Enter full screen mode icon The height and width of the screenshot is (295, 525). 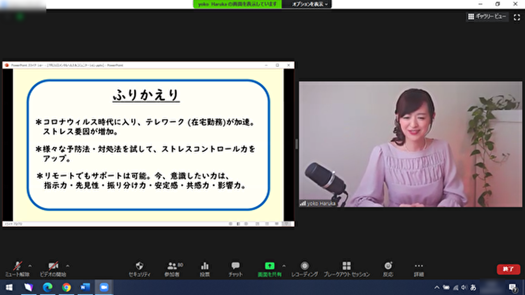tap(517, 17)
